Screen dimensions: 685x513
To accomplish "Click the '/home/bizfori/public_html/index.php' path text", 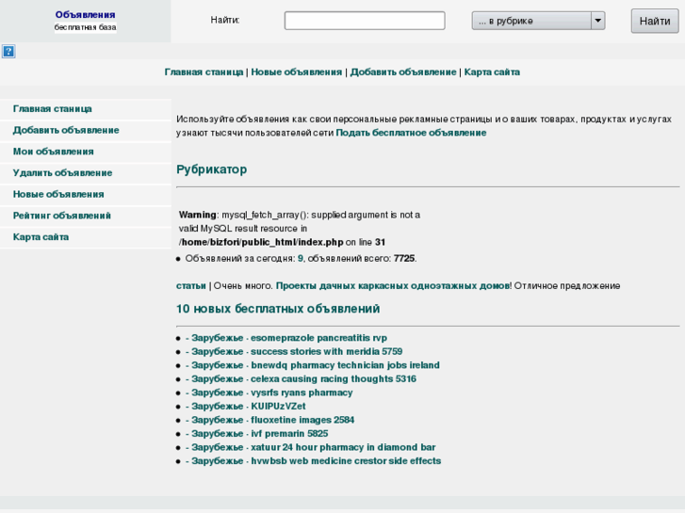I will click(261, 242).
